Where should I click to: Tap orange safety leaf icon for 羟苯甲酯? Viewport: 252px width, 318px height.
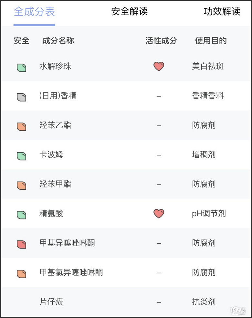[21, 185]
